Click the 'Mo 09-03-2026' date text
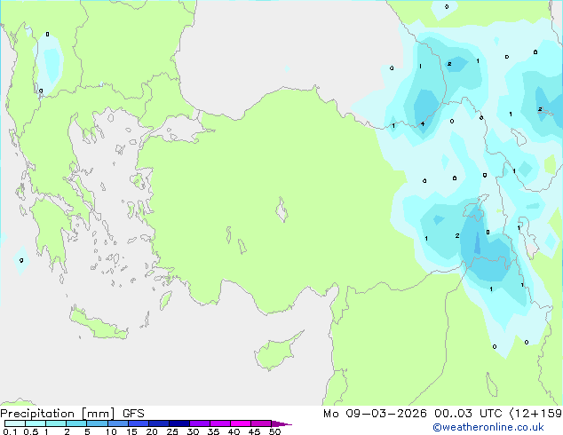 point(375,414)
